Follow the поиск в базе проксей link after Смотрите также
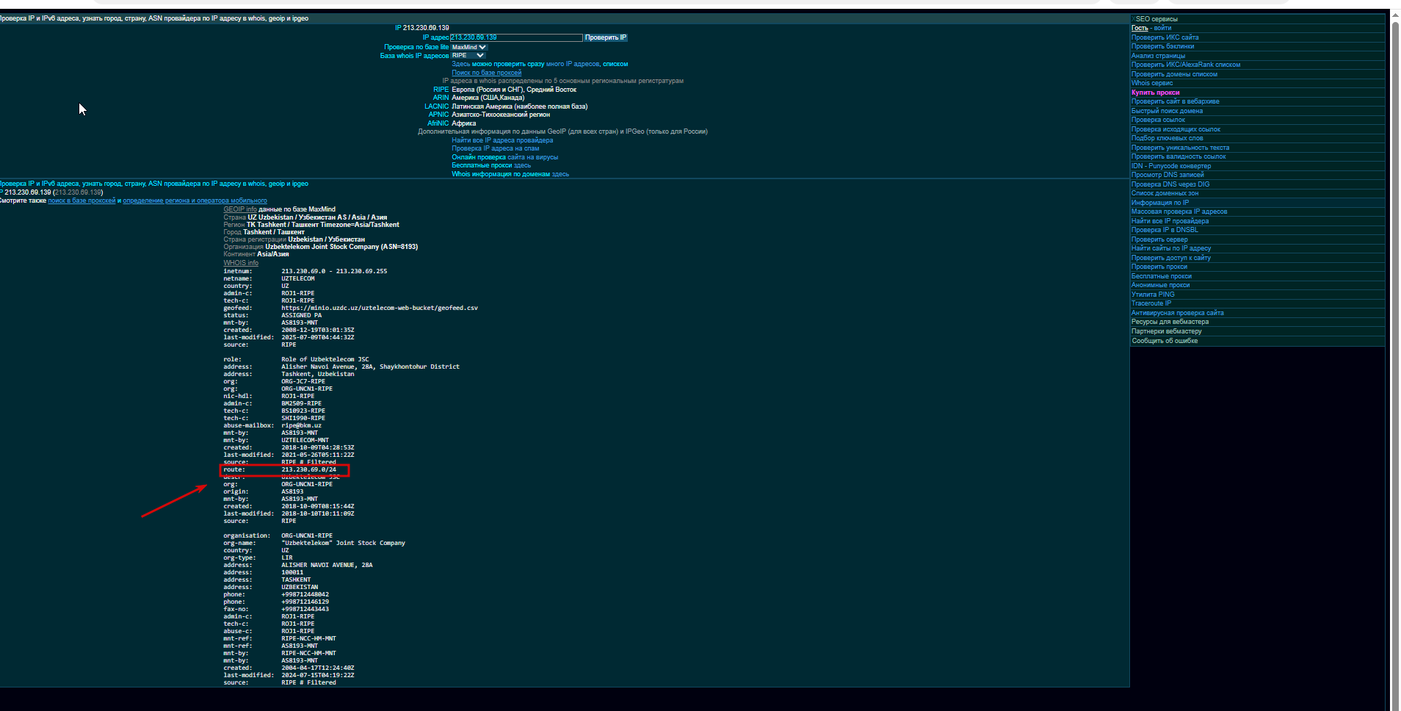1401x711 pixels. tap(82, 201)
